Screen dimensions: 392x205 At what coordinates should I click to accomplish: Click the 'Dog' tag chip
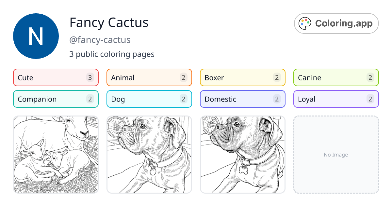[149, 99]
